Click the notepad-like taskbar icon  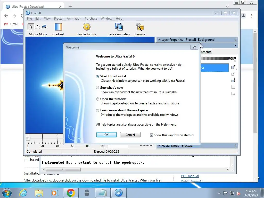[x=103, y=193]
